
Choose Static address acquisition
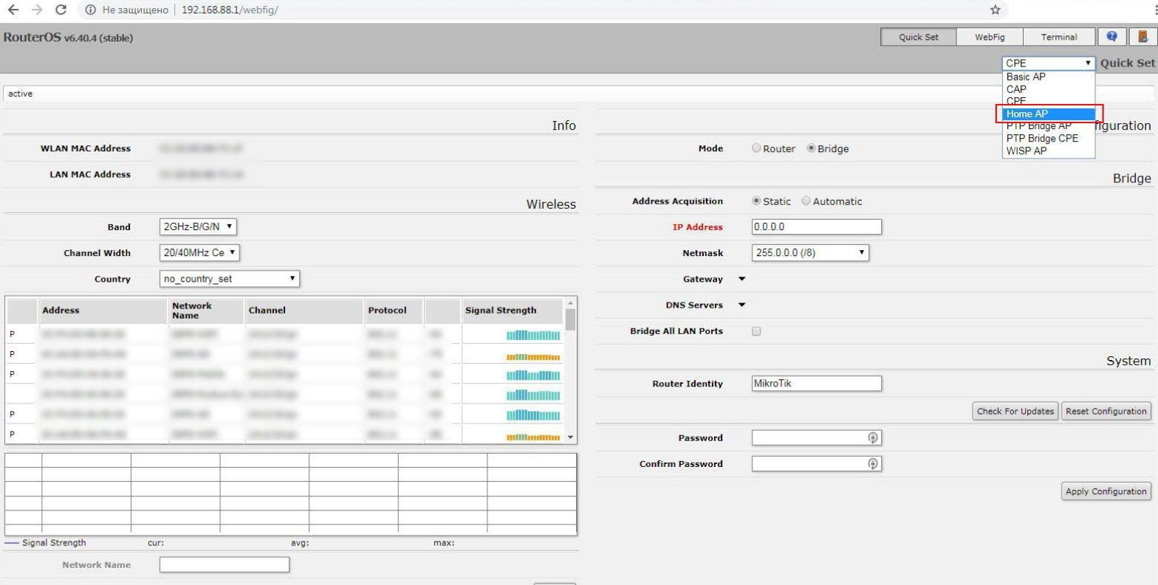coord(756,201)
